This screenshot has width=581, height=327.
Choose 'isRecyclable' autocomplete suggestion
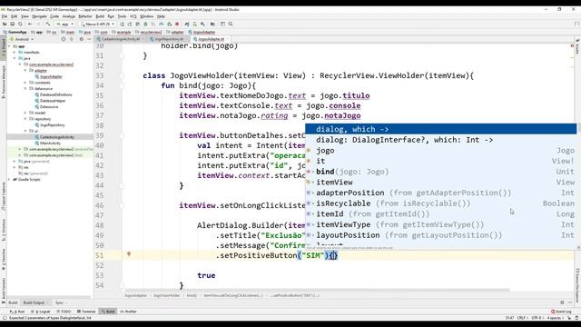click(440, 203)
